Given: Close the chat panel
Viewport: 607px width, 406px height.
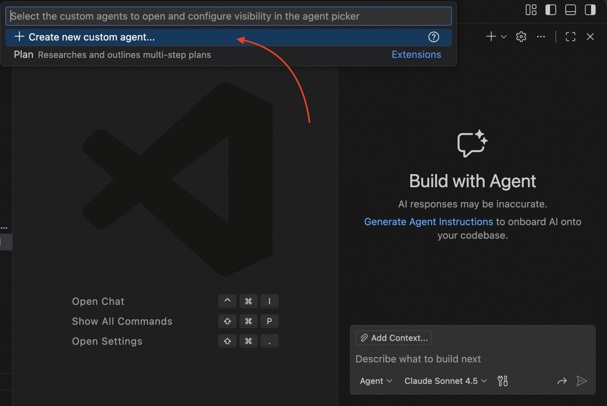Looking at the screenshot, I should [590, 37].
